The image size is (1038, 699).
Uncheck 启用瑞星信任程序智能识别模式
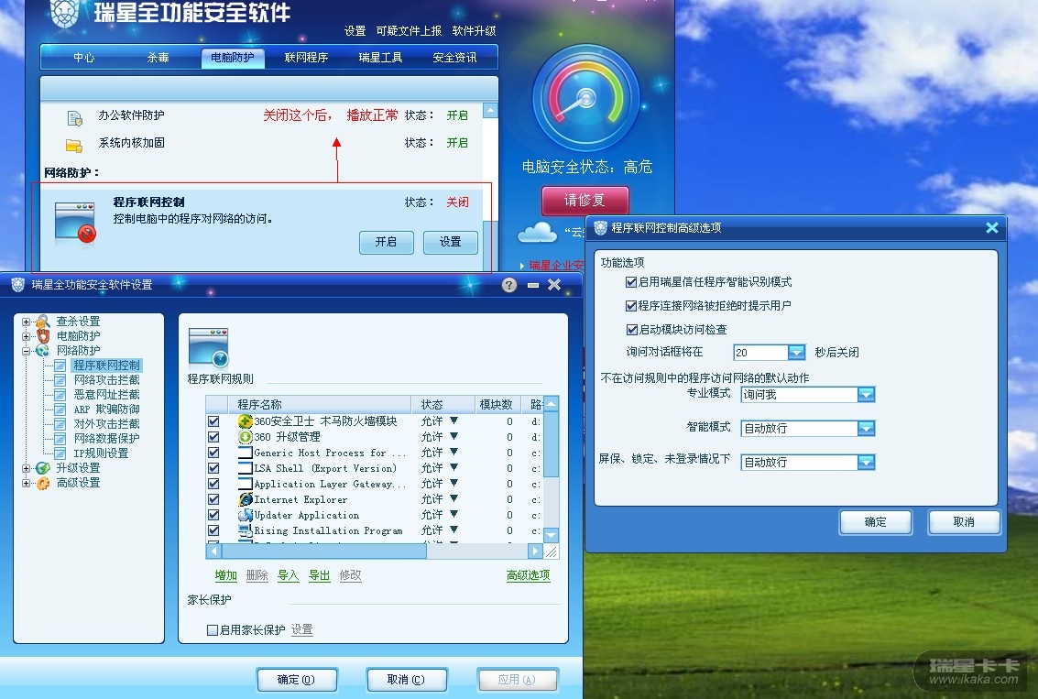pyautogui.click(x=631, y=282)
